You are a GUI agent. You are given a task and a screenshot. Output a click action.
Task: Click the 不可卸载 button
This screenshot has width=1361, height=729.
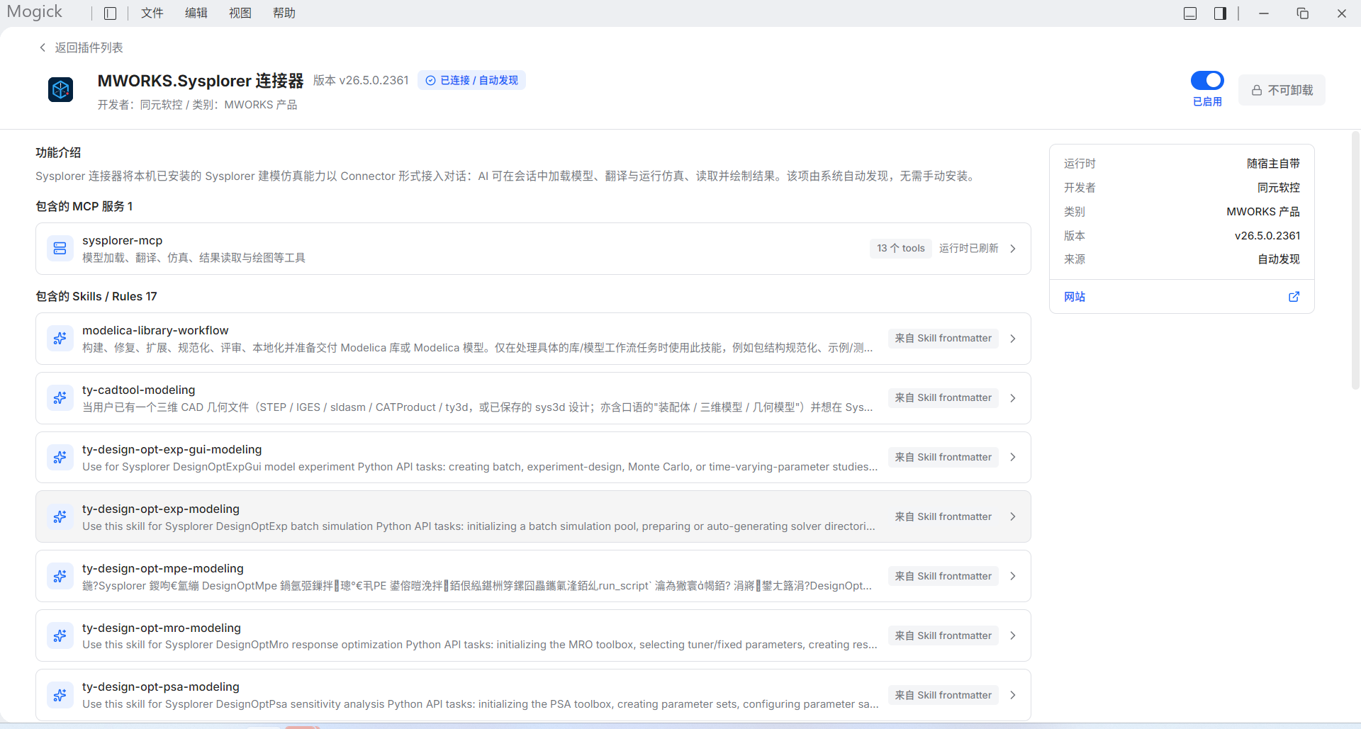coord(1282,90)
